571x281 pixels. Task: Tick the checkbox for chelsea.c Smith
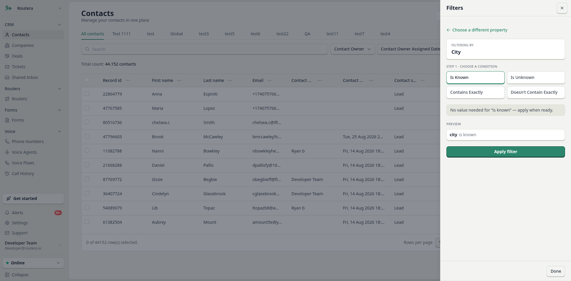pos(87,122)
